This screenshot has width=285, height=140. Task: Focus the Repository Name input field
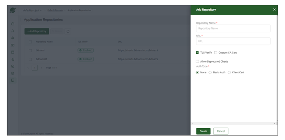pos(233,28)
